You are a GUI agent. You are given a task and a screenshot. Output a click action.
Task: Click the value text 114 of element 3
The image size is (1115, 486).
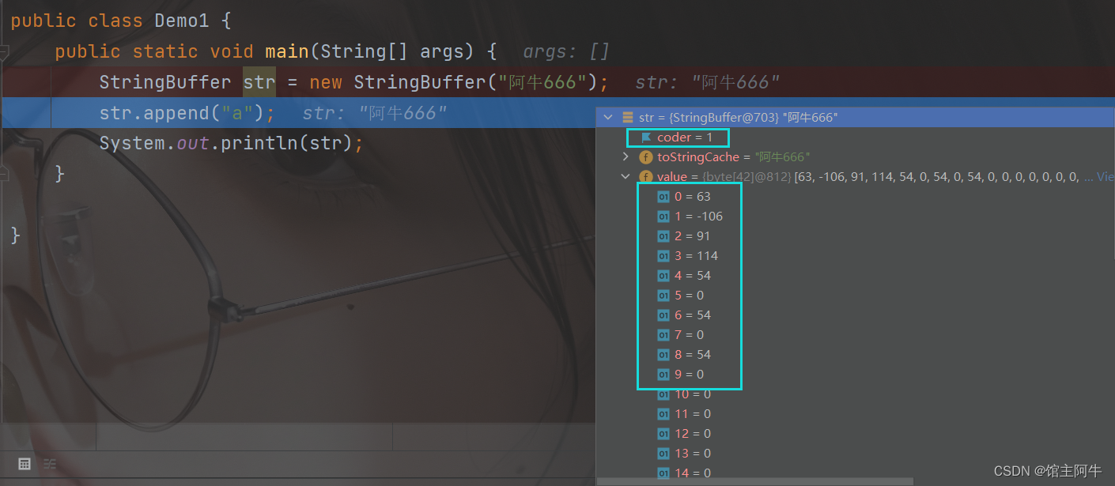[x=707, y=256]
